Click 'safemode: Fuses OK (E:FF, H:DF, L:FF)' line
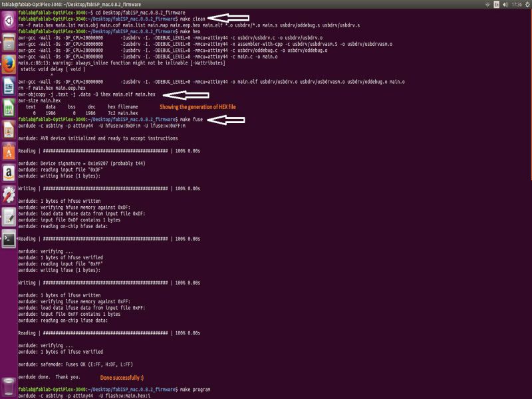 pyautogui.click(x=76, y=364)
